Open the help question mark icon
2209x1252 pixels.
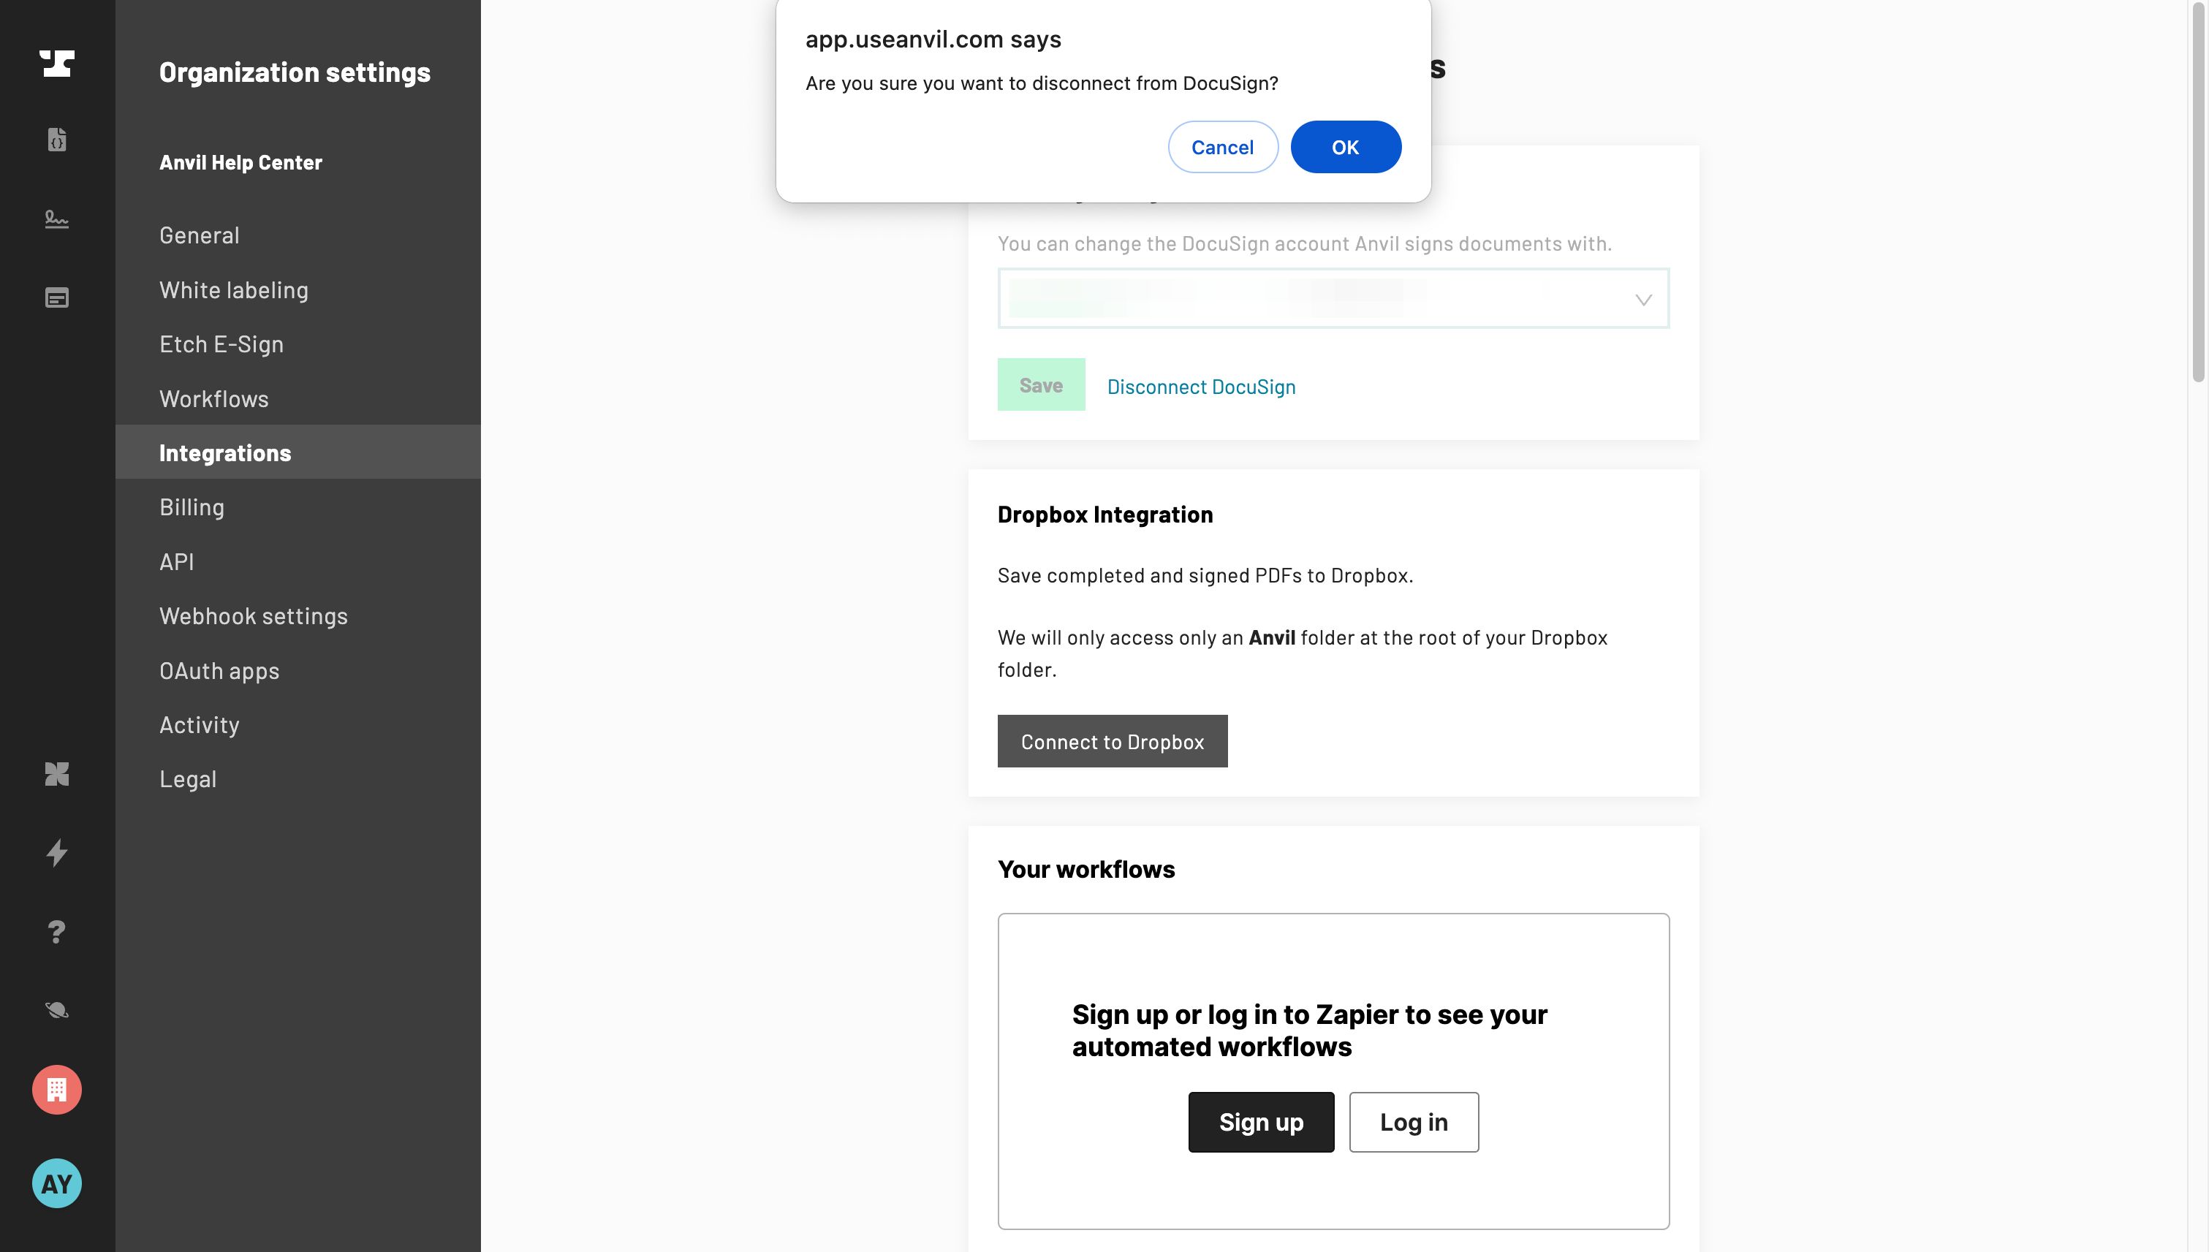(x=57, y=931)
